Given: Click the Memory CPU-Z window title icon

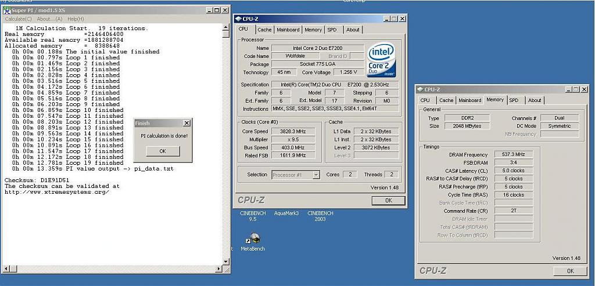Looking at the screenshot, I should point(420,89).
